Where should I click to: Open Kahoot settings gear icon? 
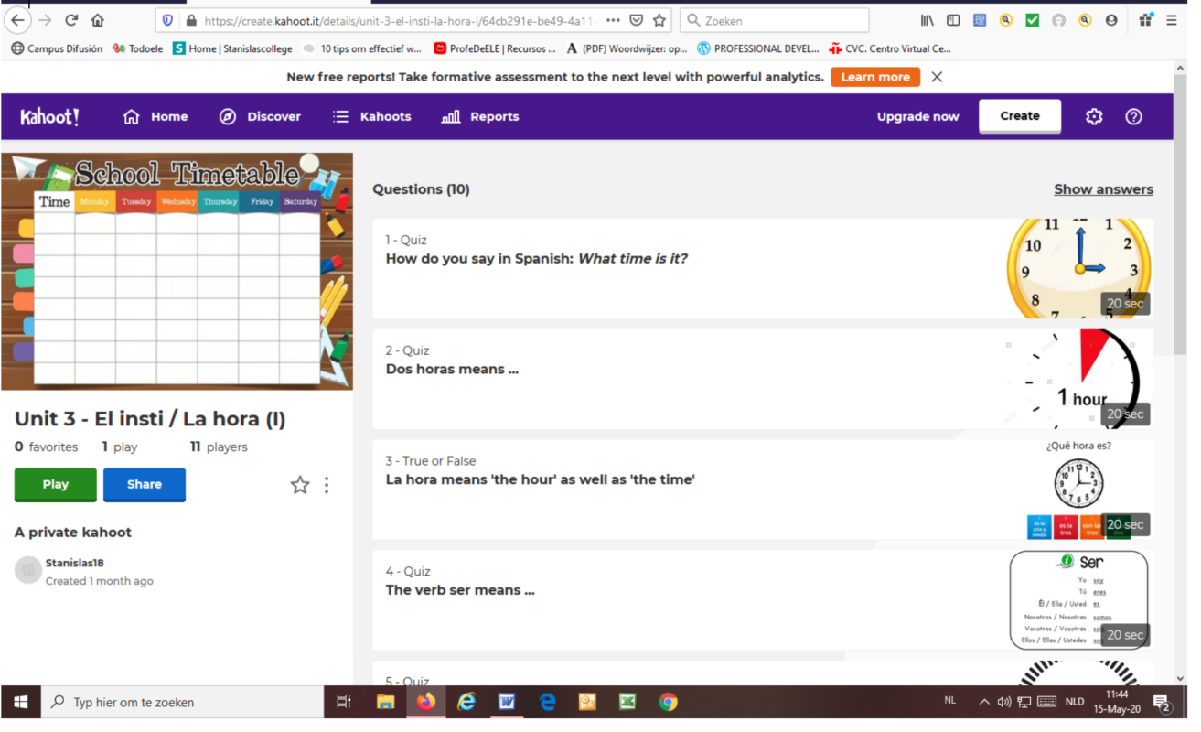click(x=1094, y=116)
